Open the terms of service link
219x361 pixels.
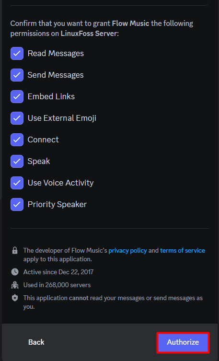183,250
